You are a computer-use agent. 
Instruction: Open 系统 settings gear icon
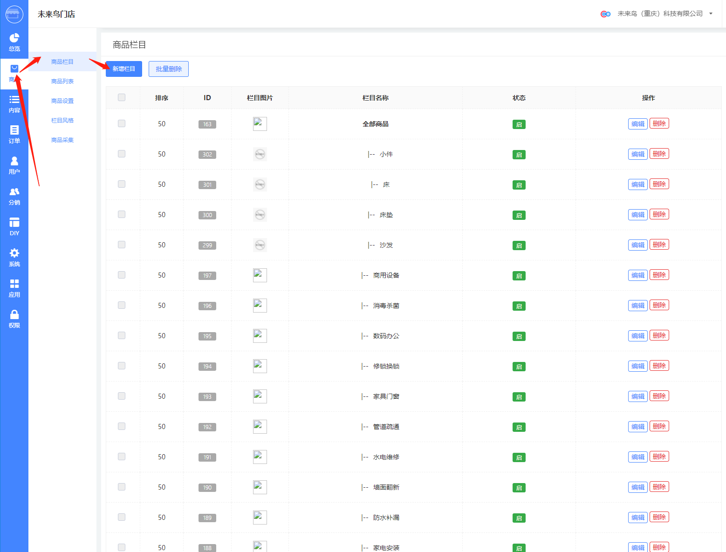pyautogui.click(x=14, y=257)
